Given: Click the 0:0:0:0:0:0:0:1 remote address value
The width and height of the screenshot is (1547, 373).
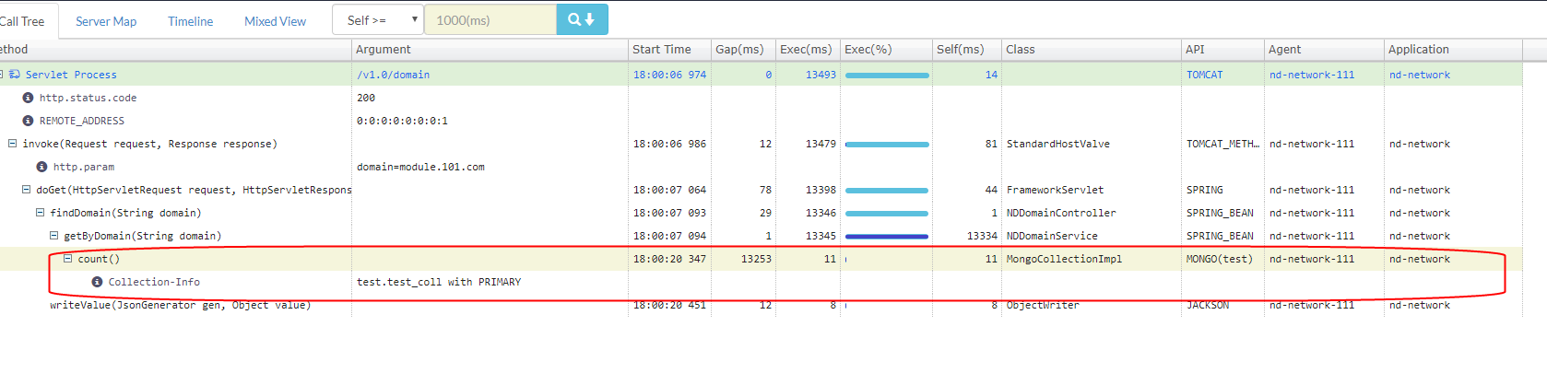Looking at the screenshot, I should (x=402, y=121).
